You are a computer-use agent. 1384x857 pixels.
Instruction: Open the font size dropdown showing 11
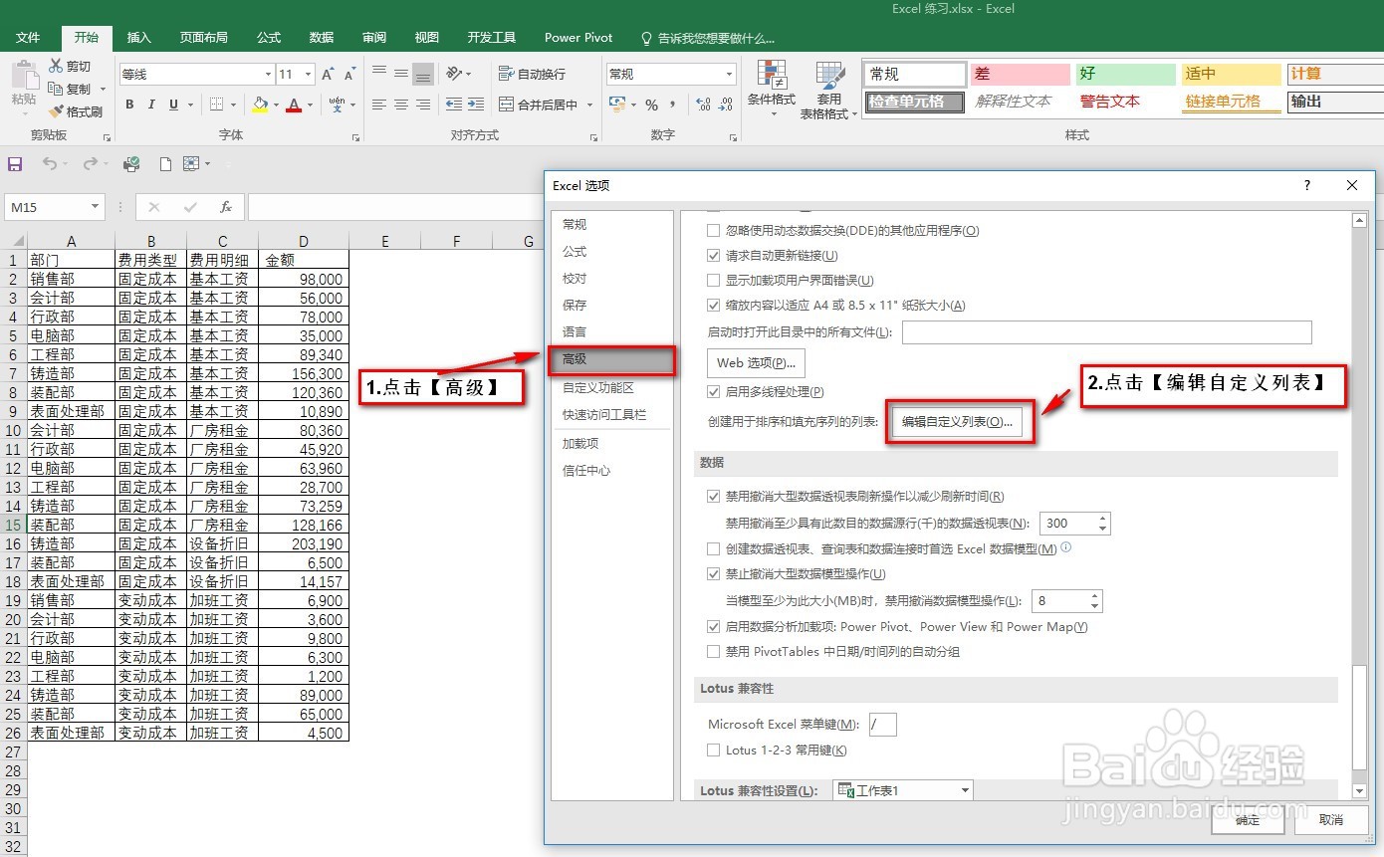(309, 75)
